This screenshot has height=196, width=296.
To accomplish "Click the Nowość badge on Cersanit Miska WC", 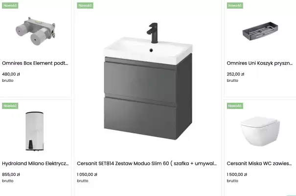I will coord(235,105).
